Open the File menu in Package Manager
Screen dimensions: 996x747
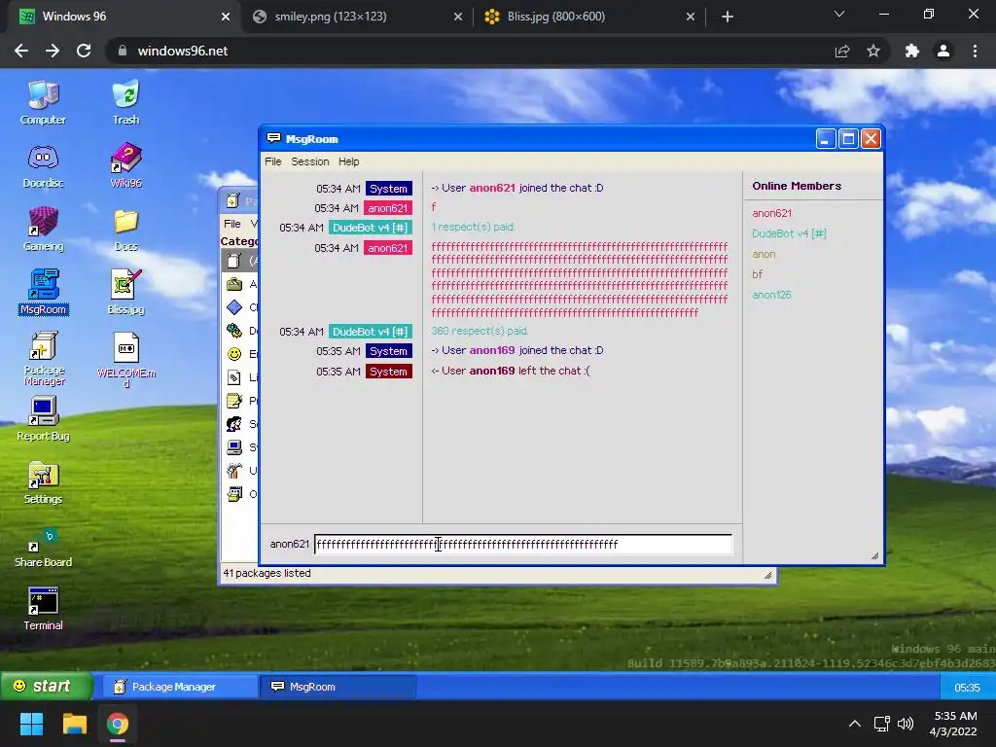(231, 224)
